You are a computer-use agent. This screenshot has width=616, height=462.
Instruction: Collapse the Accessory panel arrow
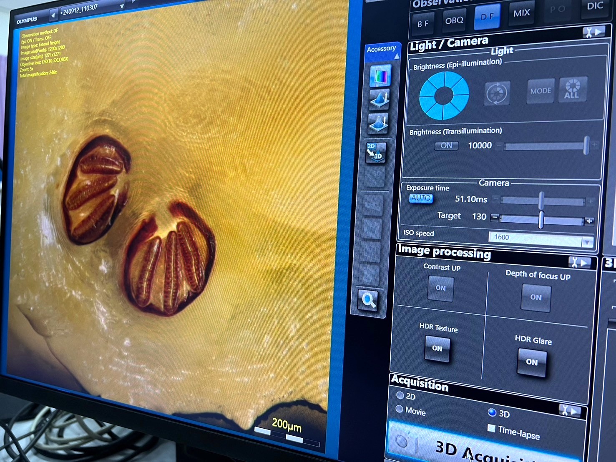[x=397, y=56]
